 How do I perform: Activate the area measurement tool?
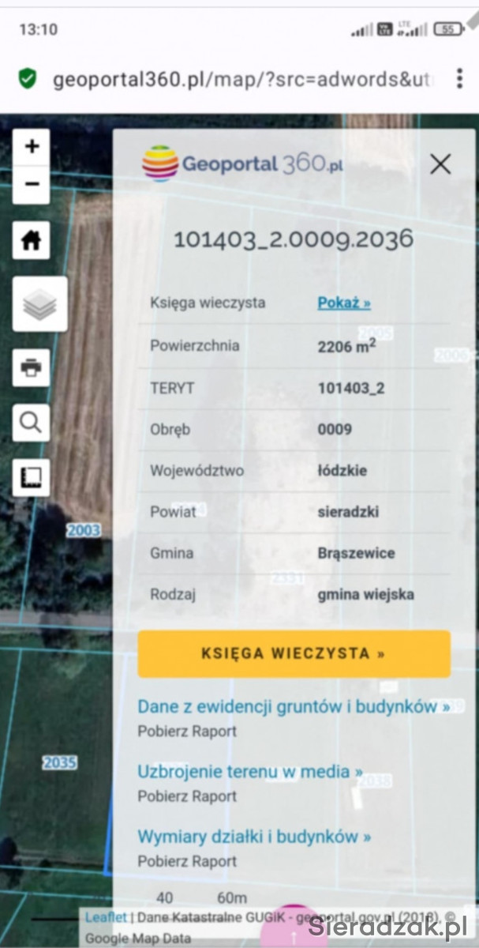click(32, 477)
